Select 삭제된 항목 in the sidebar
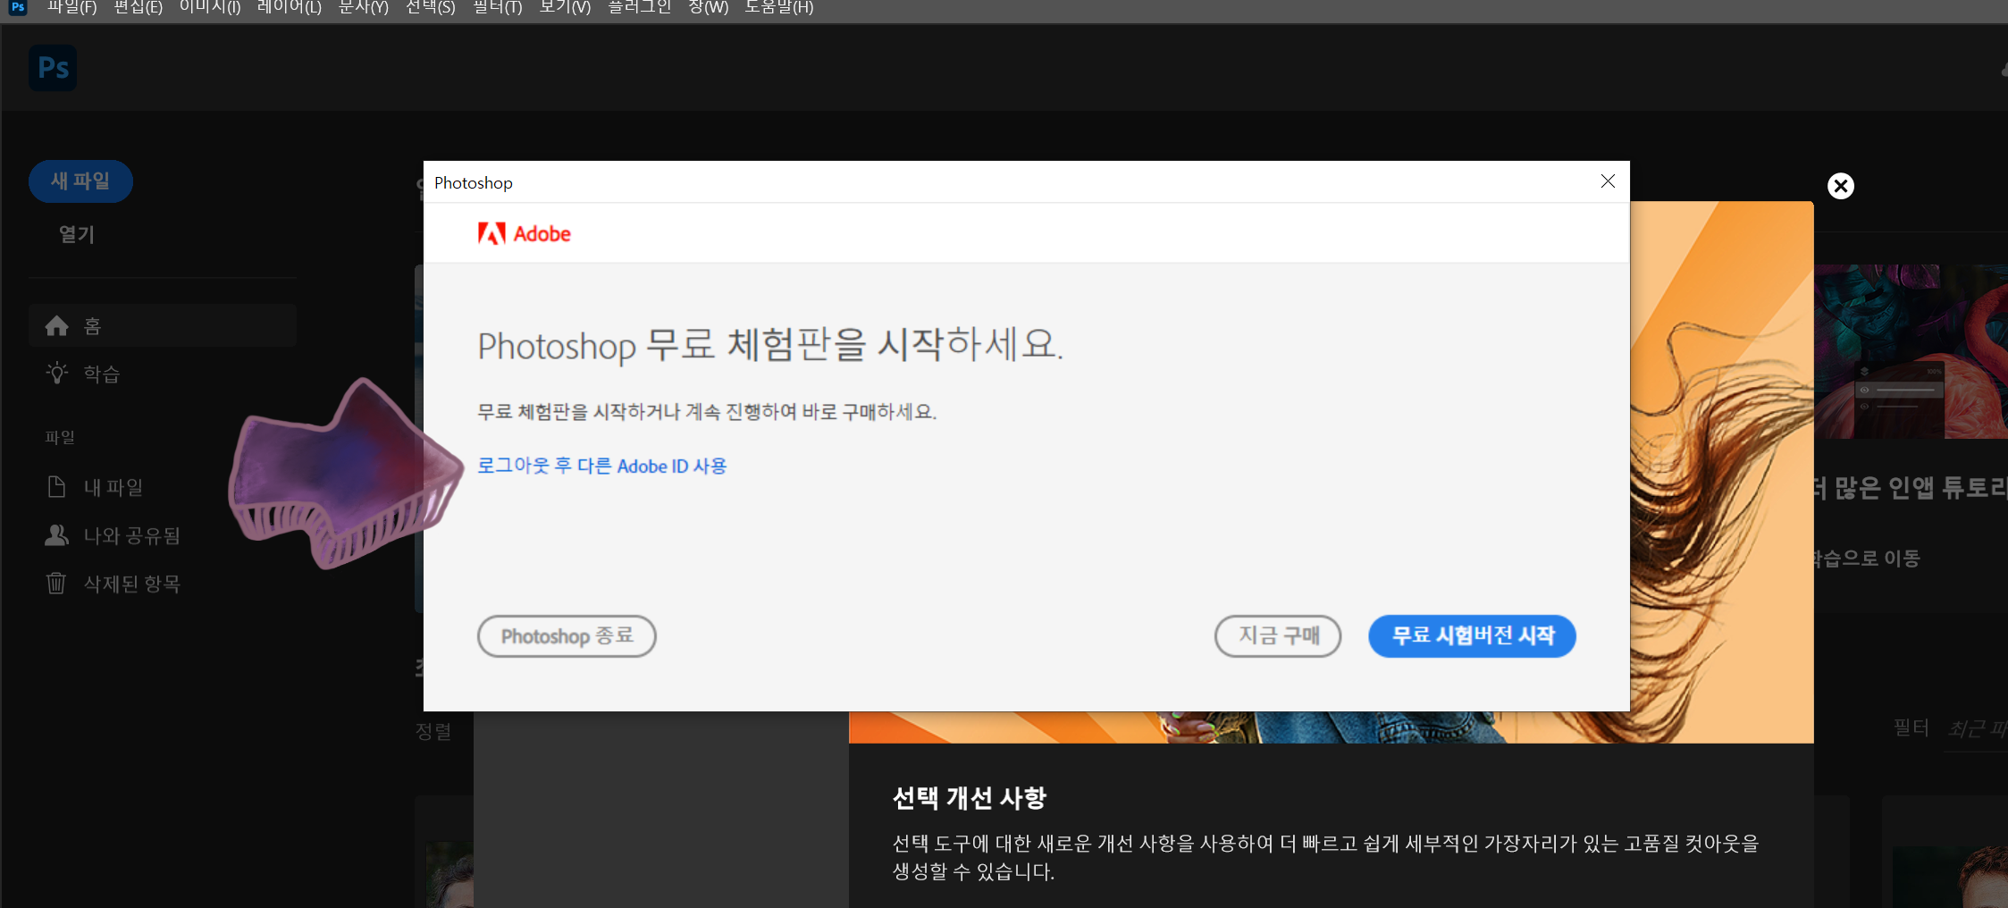 point(163,584)
